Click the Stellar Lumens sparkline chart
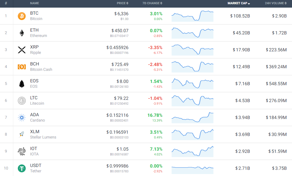Screen dimensions: 292x176 tap(192, 134)
